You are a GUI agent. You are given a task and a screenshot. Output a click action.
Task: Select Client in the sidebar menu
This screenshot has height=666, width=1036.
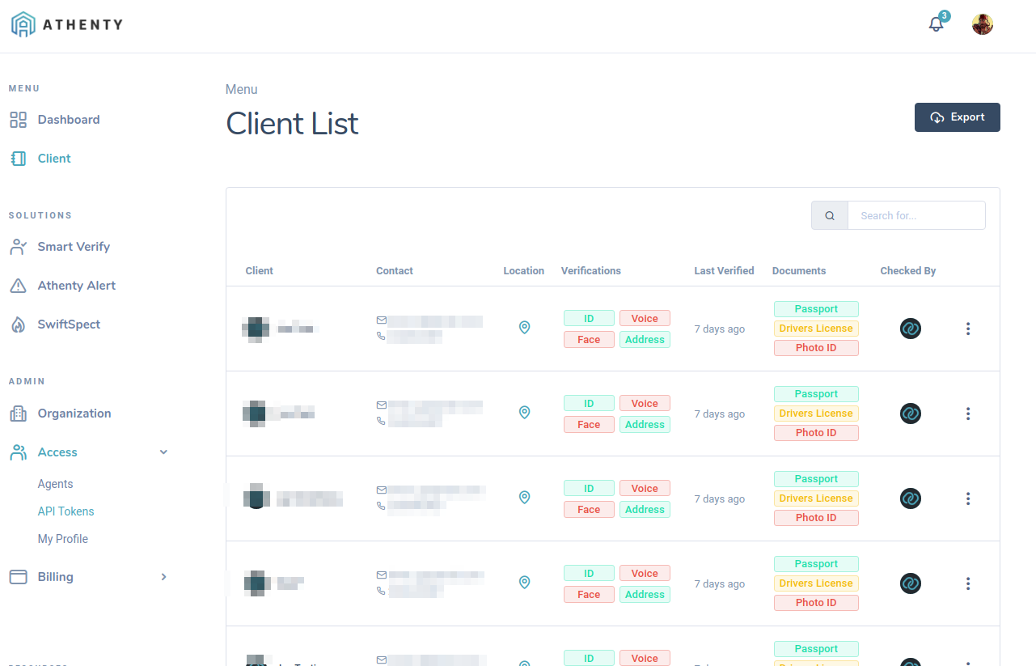coord(52,158)
